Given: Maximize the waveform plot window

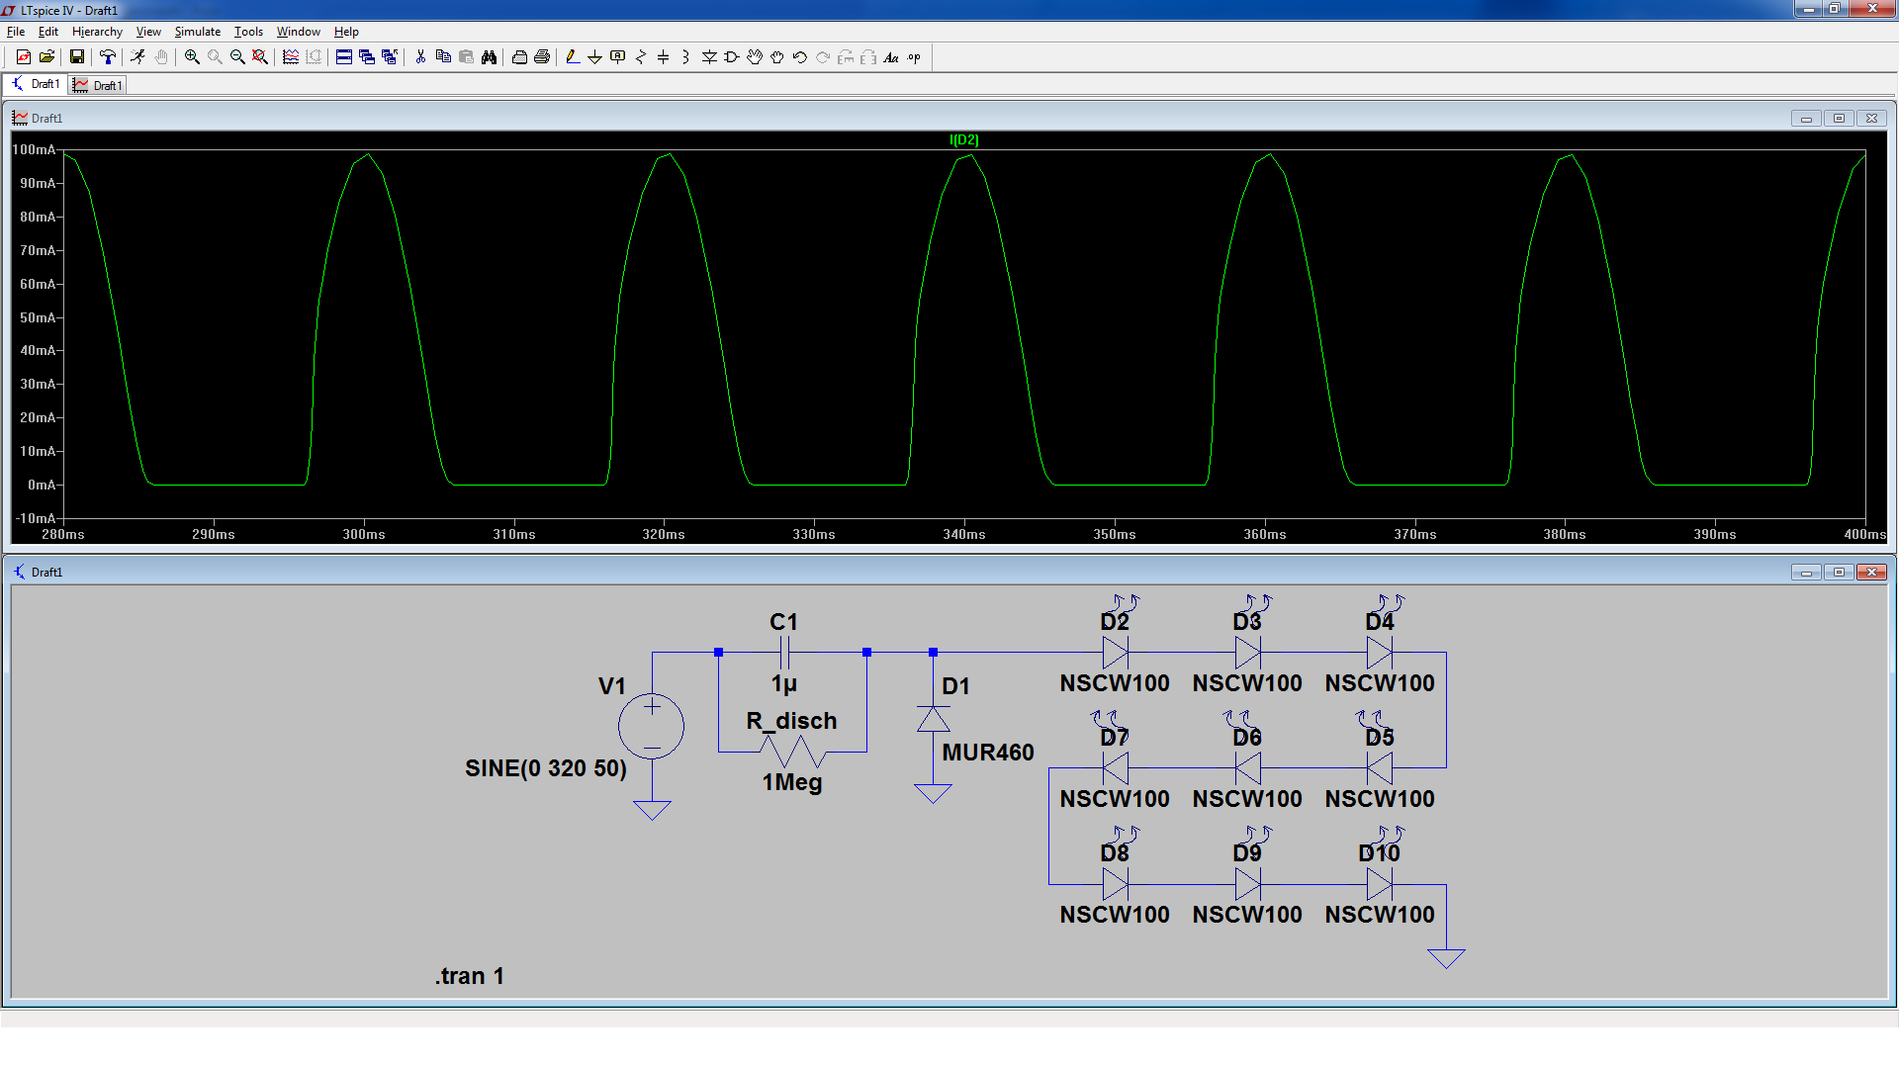Looking at the screenshot, I should 1839,119.
